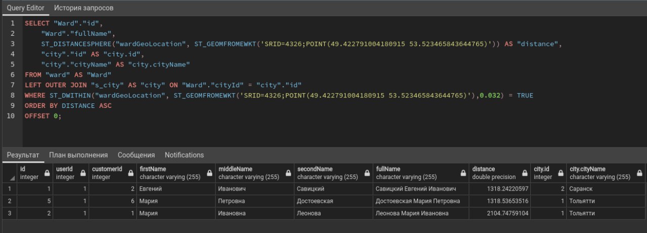Viewport: 647px width, 233px height.
Task: Click lock icon in distance column header
Action: tap(526, 173)
